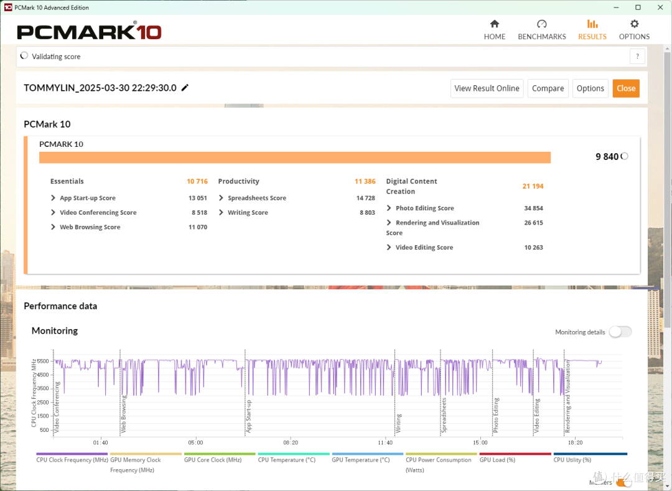Viewport: 672px width, 491px height.
Task: Click the orange PCMark 10 score bar
Action: (x=295, y=157)
